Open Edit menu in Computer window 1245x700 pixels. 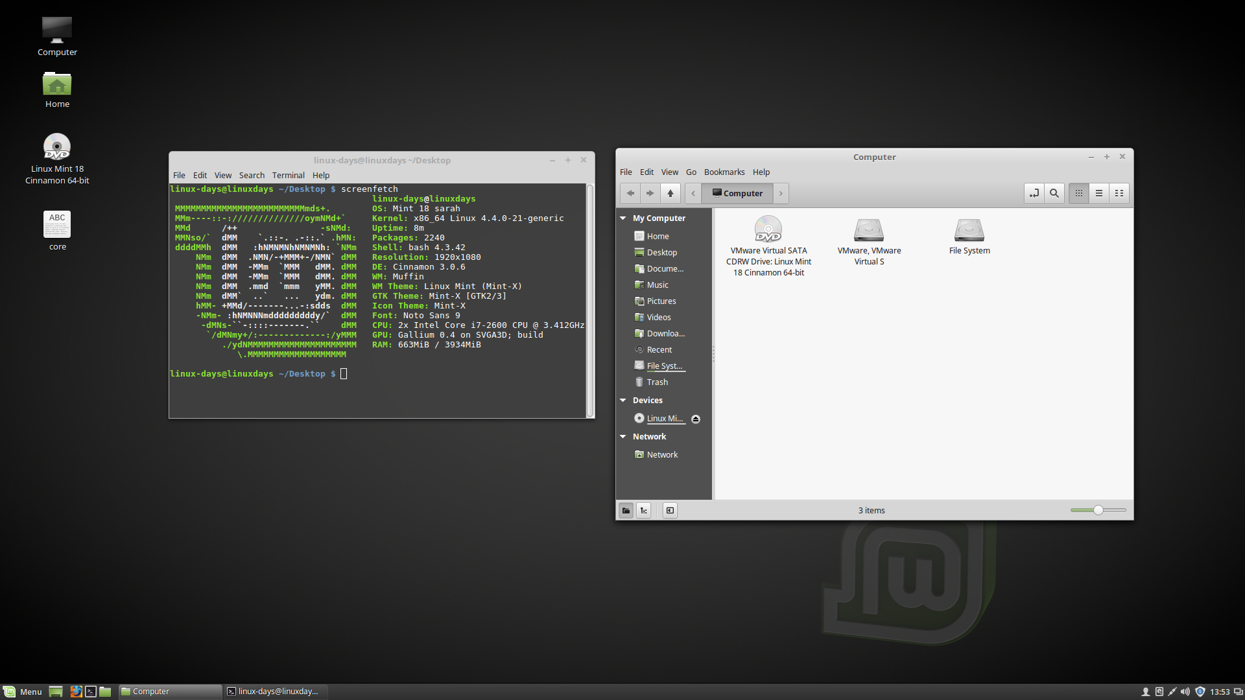(x=646, y=172)
